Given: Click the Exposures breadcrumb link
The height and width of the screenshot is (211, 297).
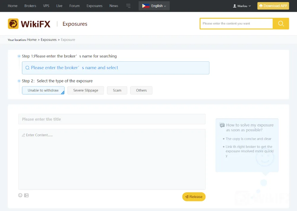Looking at the screenshot, I should pyautogui.click(x=49, y=40).
